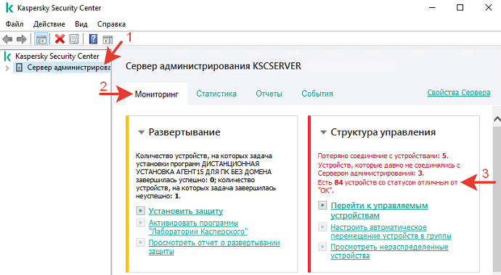Open Просмотреть отчет о развертывании защиты link
The width and height of the screenshot is (501, 275).
click(214, 247)
